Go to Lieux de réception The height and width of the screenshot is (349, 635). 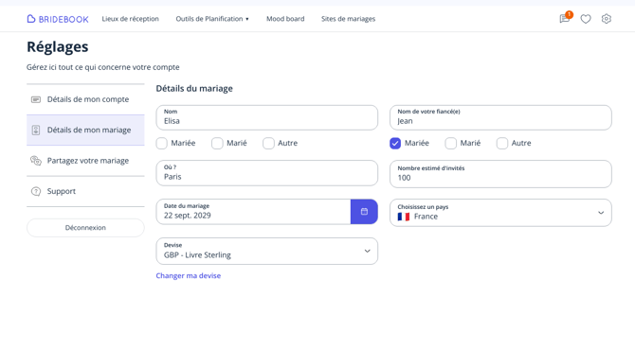[x=131, y=19]
